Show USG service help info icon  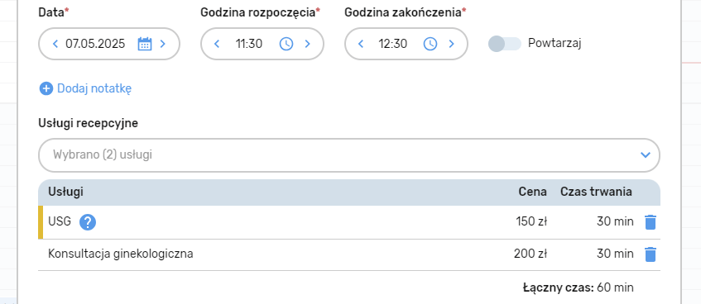coord(88,222)
